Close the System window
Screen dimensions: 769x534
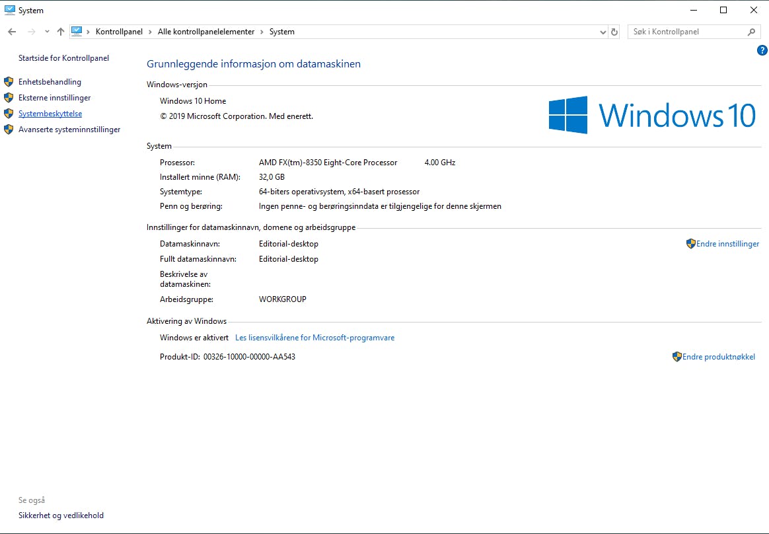(x=754, y=10)
